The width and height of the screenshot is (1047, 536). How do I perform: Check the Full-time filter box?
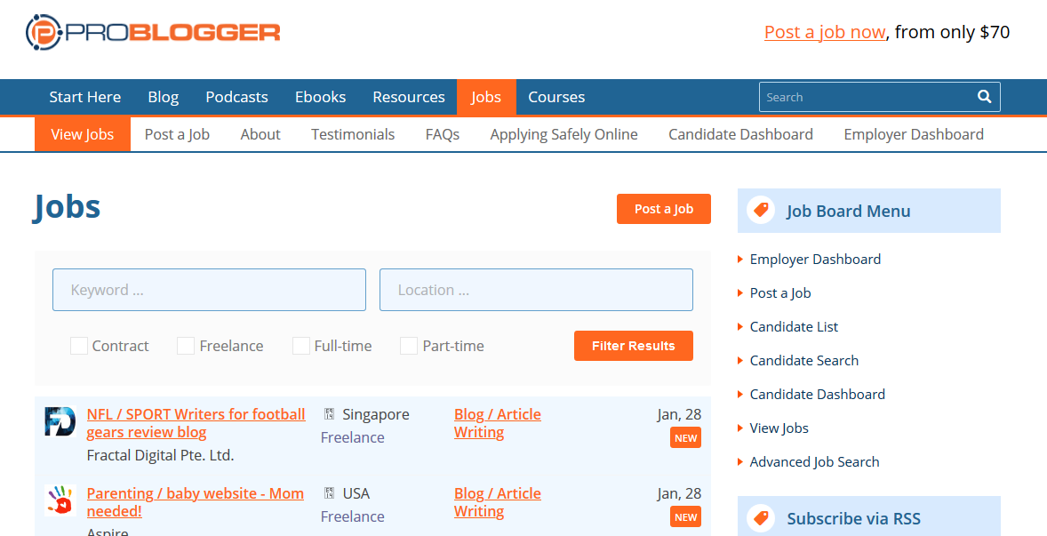[x=301, y=346]
